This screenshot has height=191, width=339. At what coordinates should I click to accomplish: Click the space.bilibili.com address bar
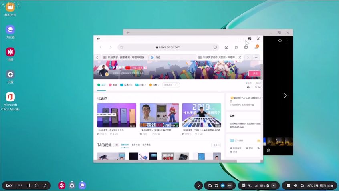[x=168, y=47]
